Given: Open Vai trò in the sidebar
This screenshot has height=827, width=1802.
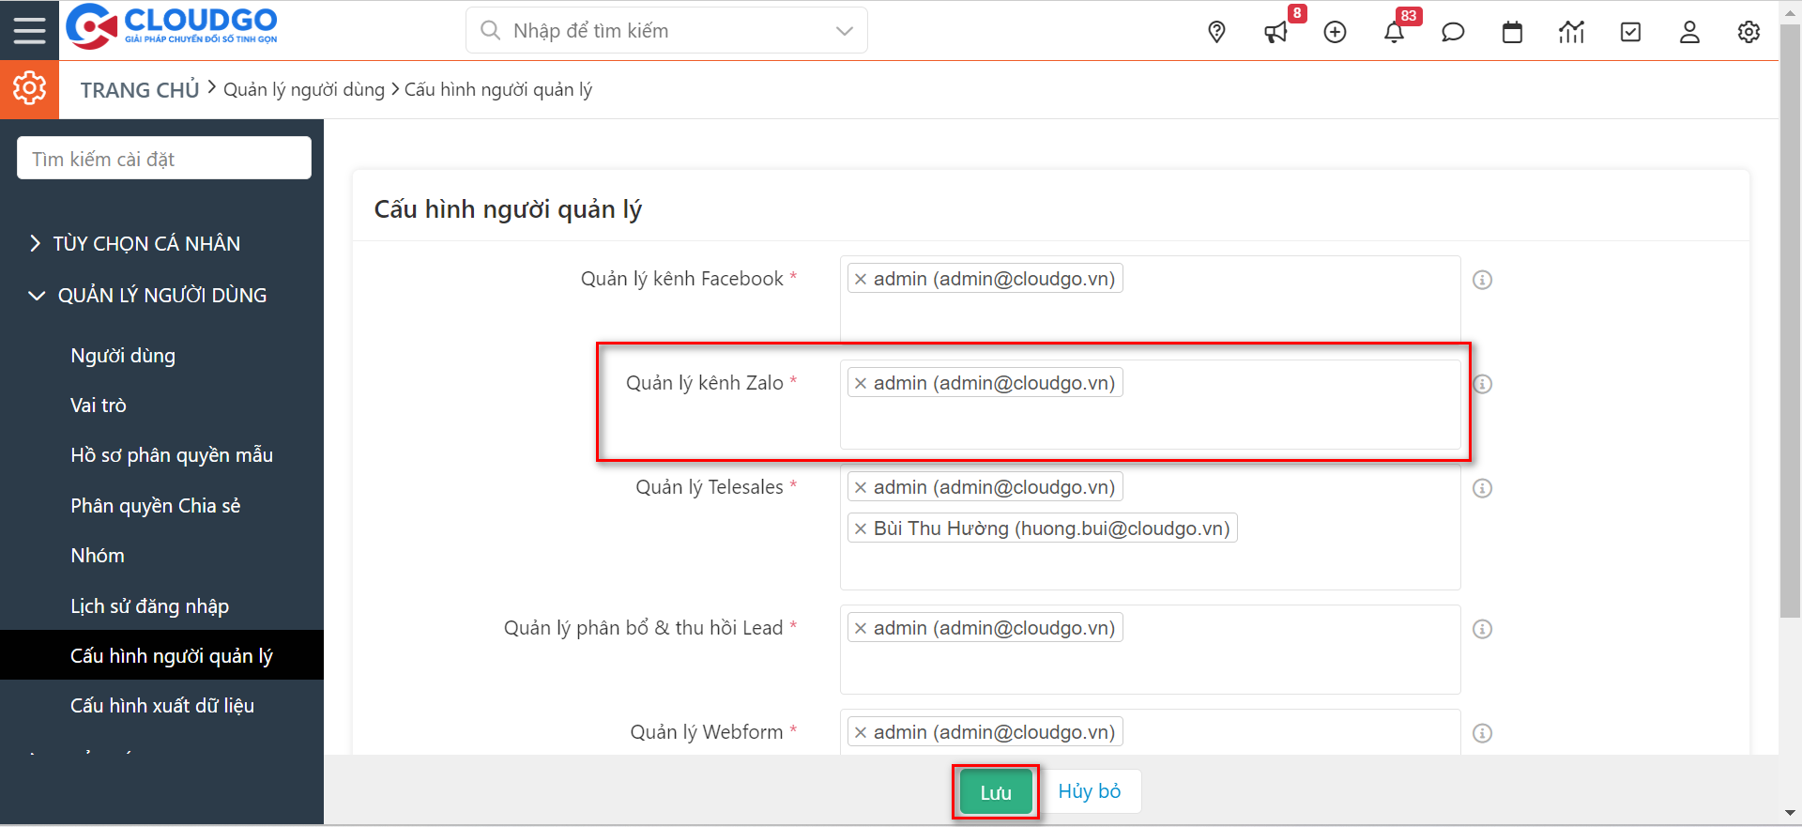Looking at the screenshot, I should pyautogui.click(x=99, y=406).
